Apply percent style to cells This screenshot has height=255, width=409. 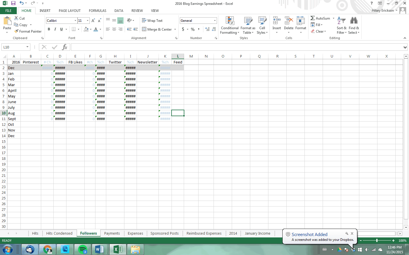coord(193,29)
